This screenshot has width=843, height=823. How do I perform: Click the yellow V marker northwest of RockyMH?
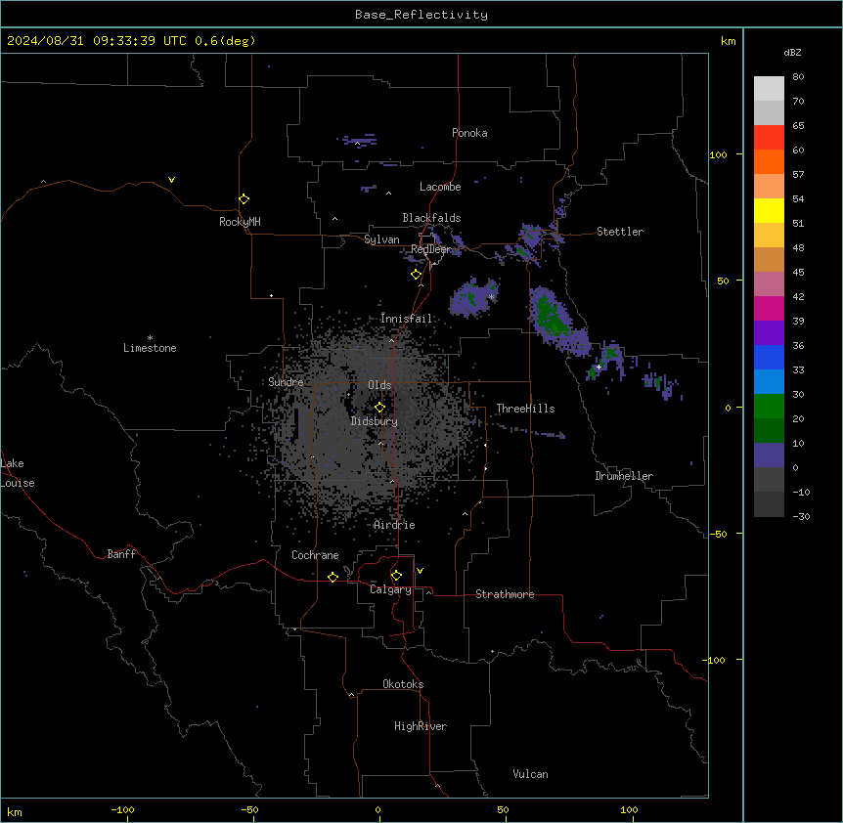pyautogui.click(x=171, y=180)
